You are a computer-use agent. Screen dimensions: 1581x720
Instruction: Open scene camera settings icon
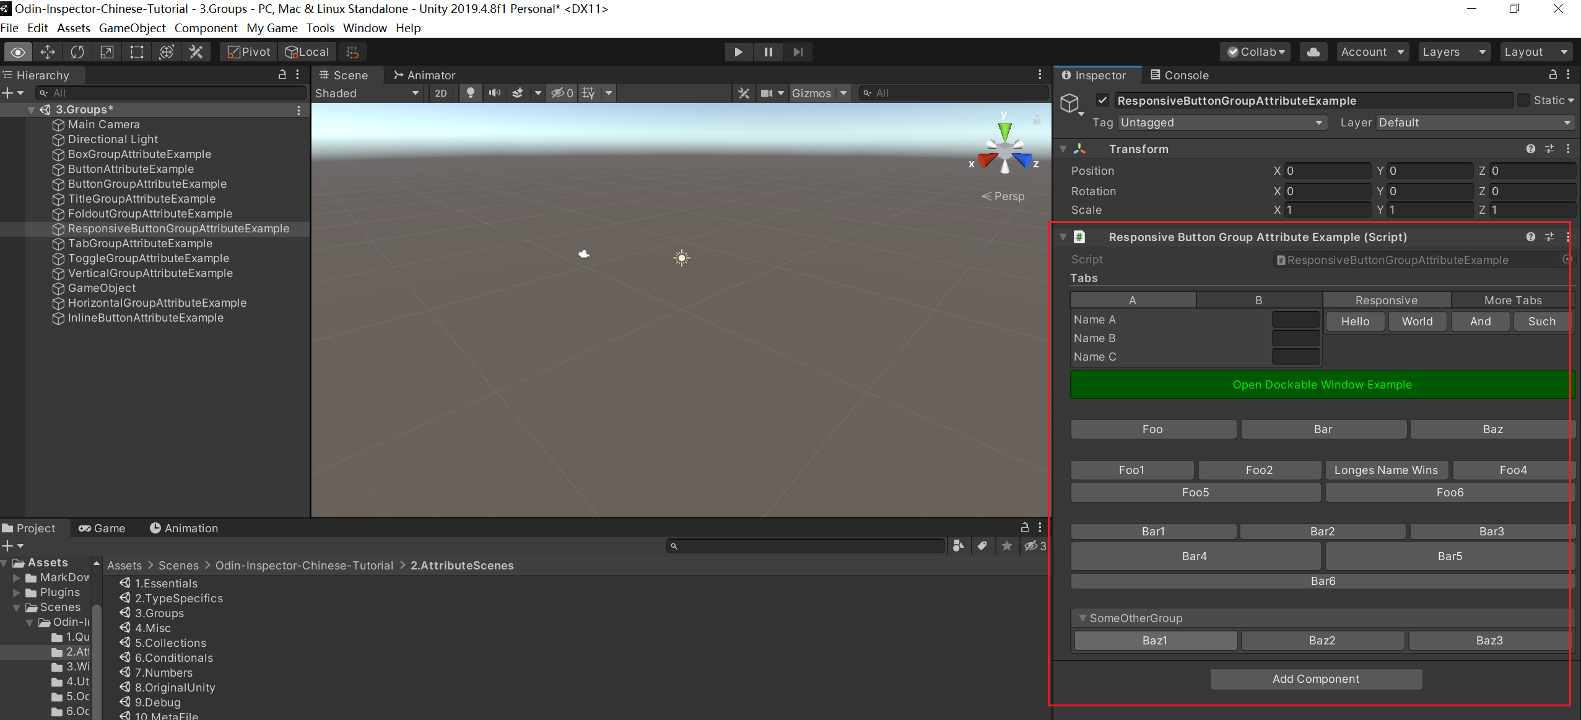767,93
